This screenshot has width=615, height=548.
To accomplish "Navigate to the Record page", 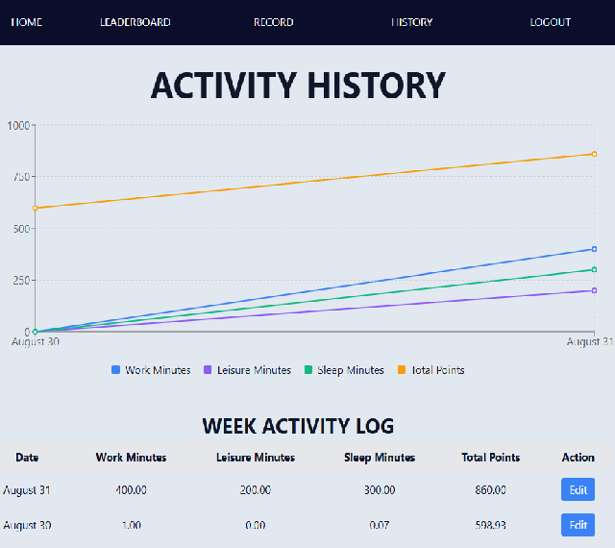I will pyautogui.click(x=274, y=22).
